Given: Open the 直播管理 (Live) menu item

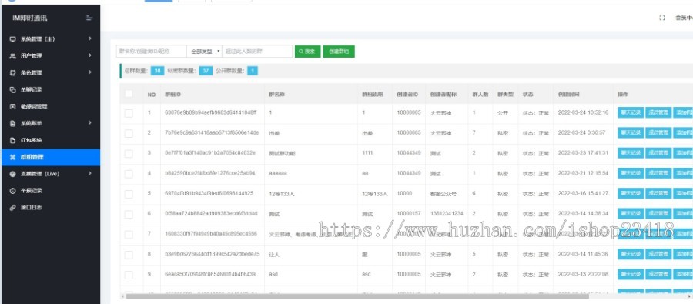Looking at the screenshot, I should tap(50, 174).
